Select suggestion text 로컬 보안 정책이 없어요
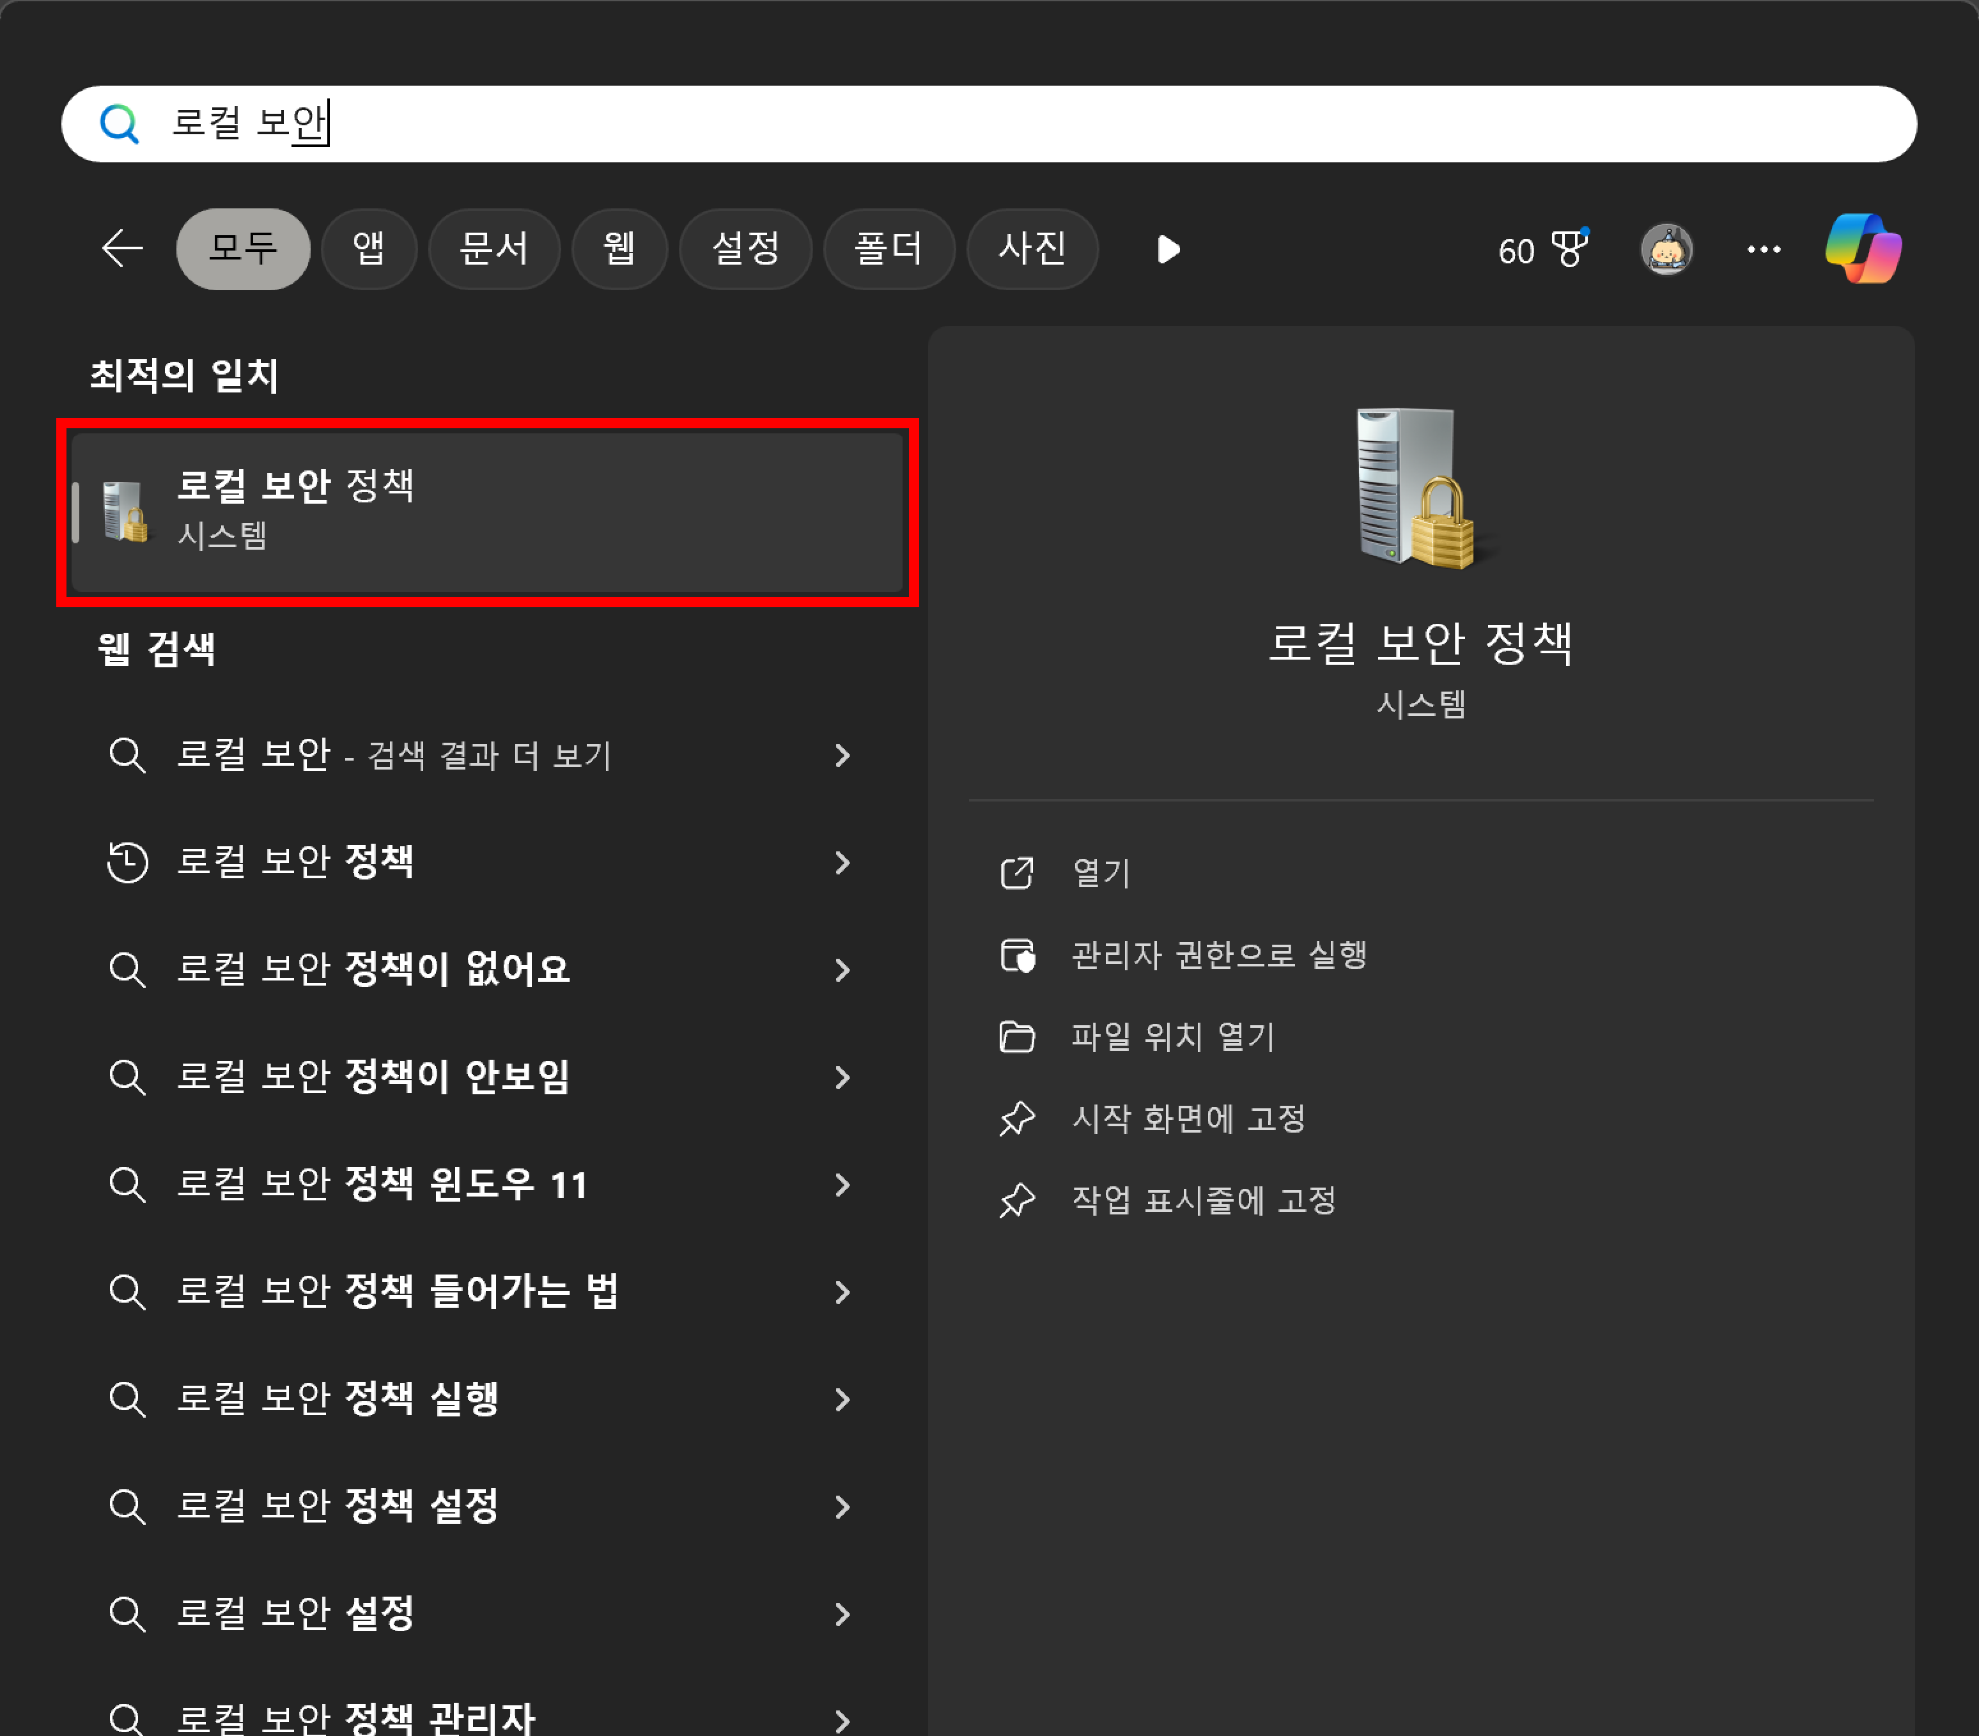Viewport: 1979px width, 1736px height. [x=373, y=970]
